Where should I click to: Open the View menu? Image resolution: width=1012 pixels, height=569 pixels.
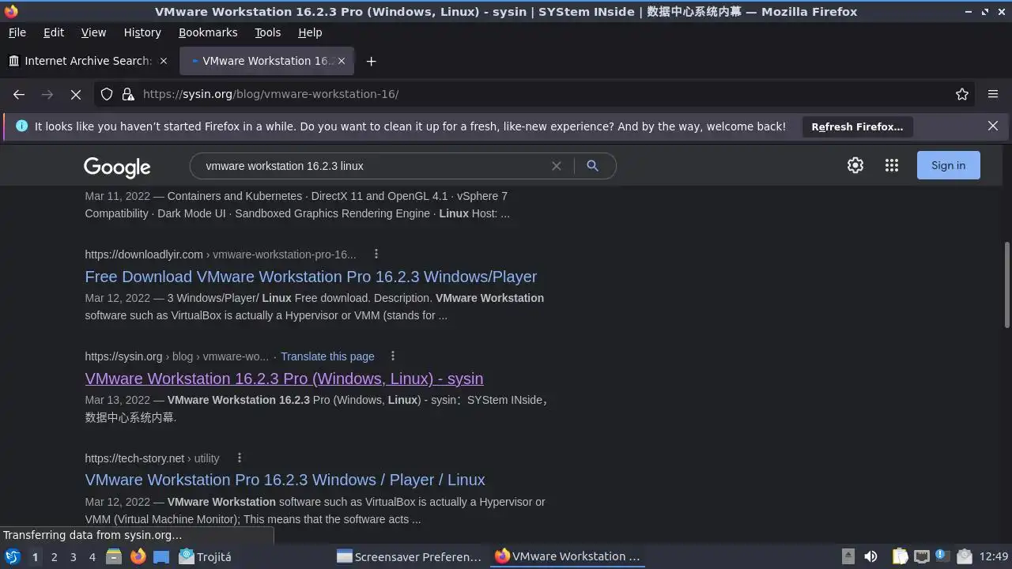pos(93,32)
